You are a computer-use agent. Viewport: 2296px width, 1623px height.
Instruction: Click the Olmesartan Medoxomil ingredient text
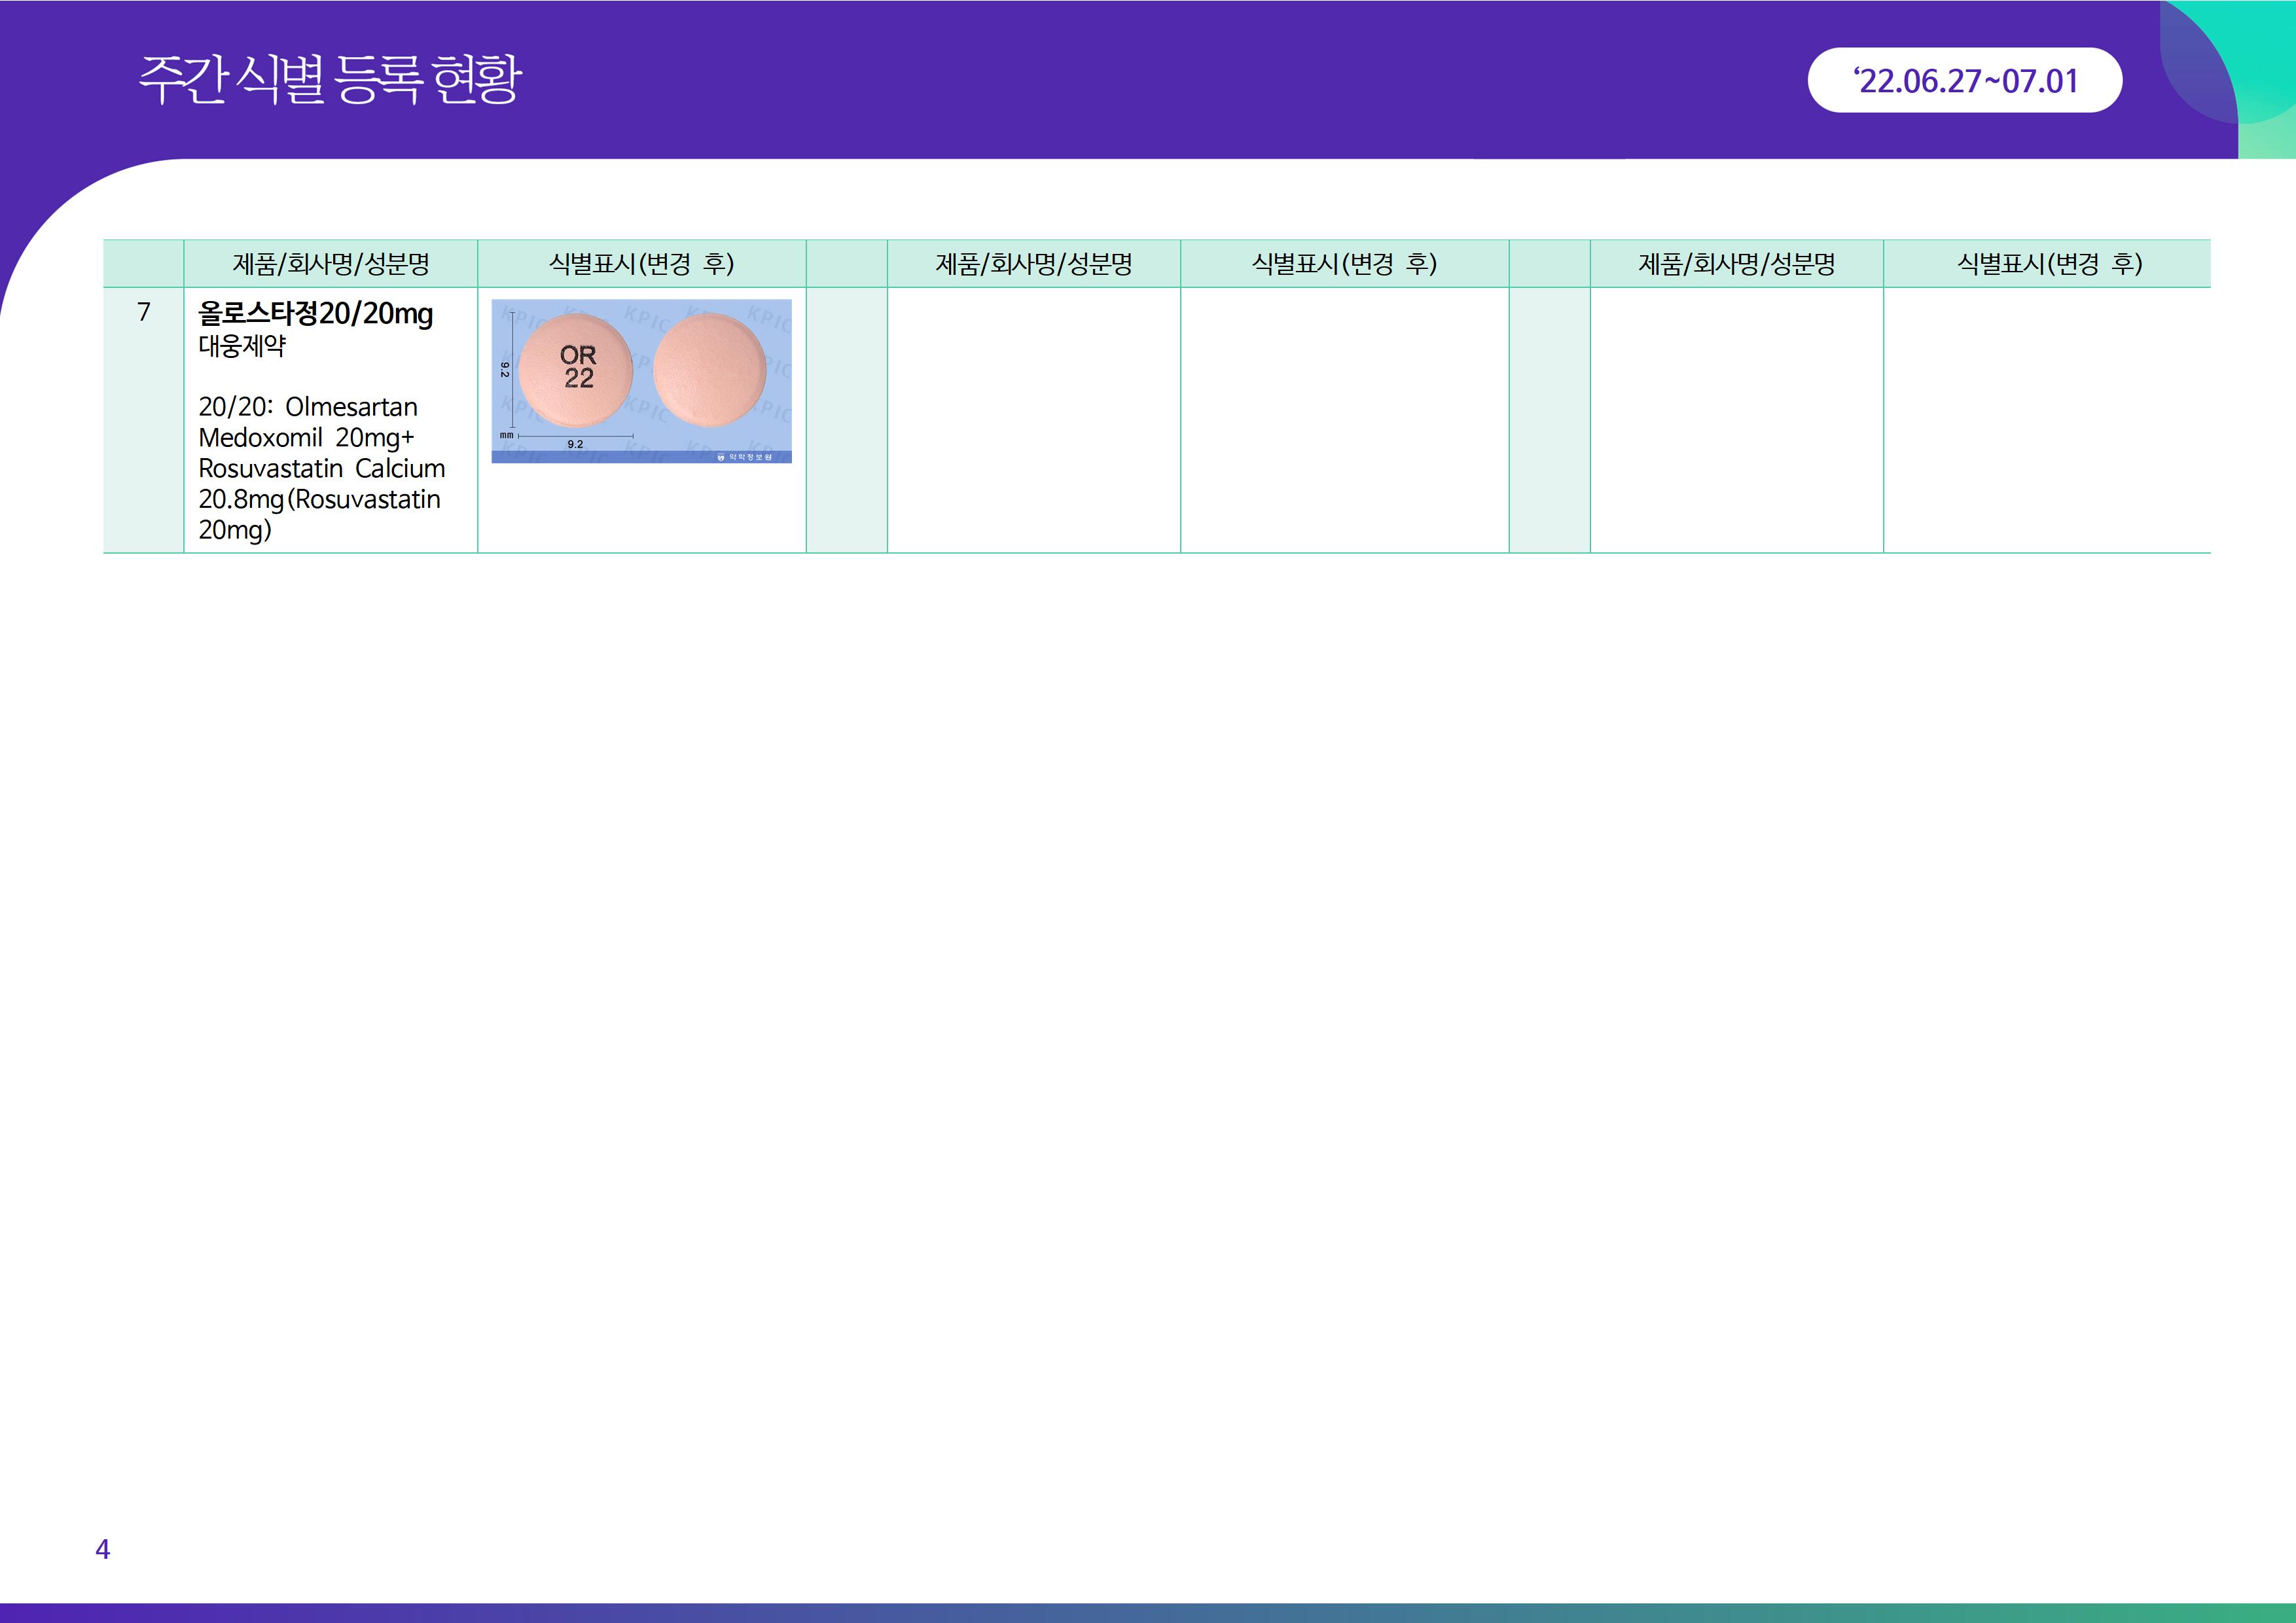tap(308, 422)
